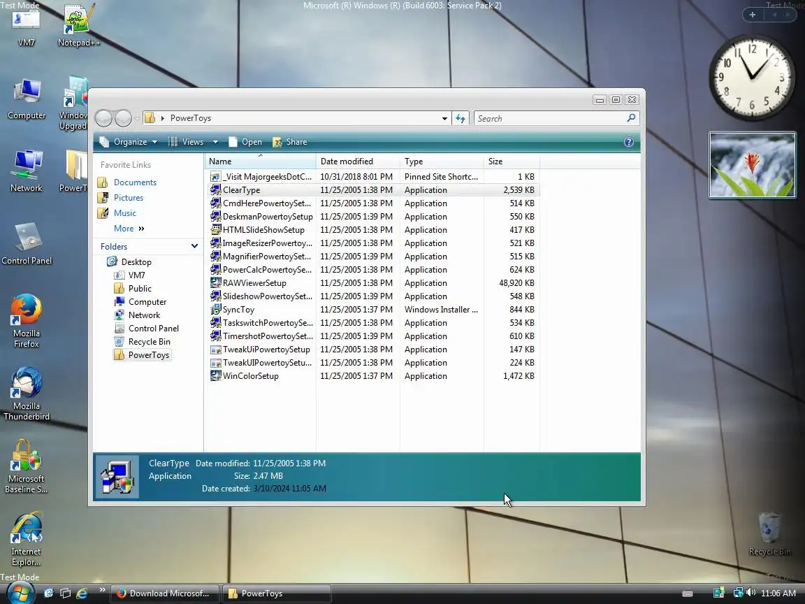This screenshot has width=805, height=604.
Task: Select the TweakUiPowertoySetup 147 KB file
Action: tap(266, 350)
